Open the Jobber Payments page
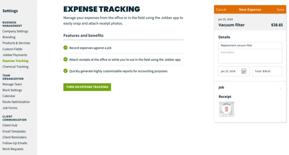289x155 pixels. [15, 55]
